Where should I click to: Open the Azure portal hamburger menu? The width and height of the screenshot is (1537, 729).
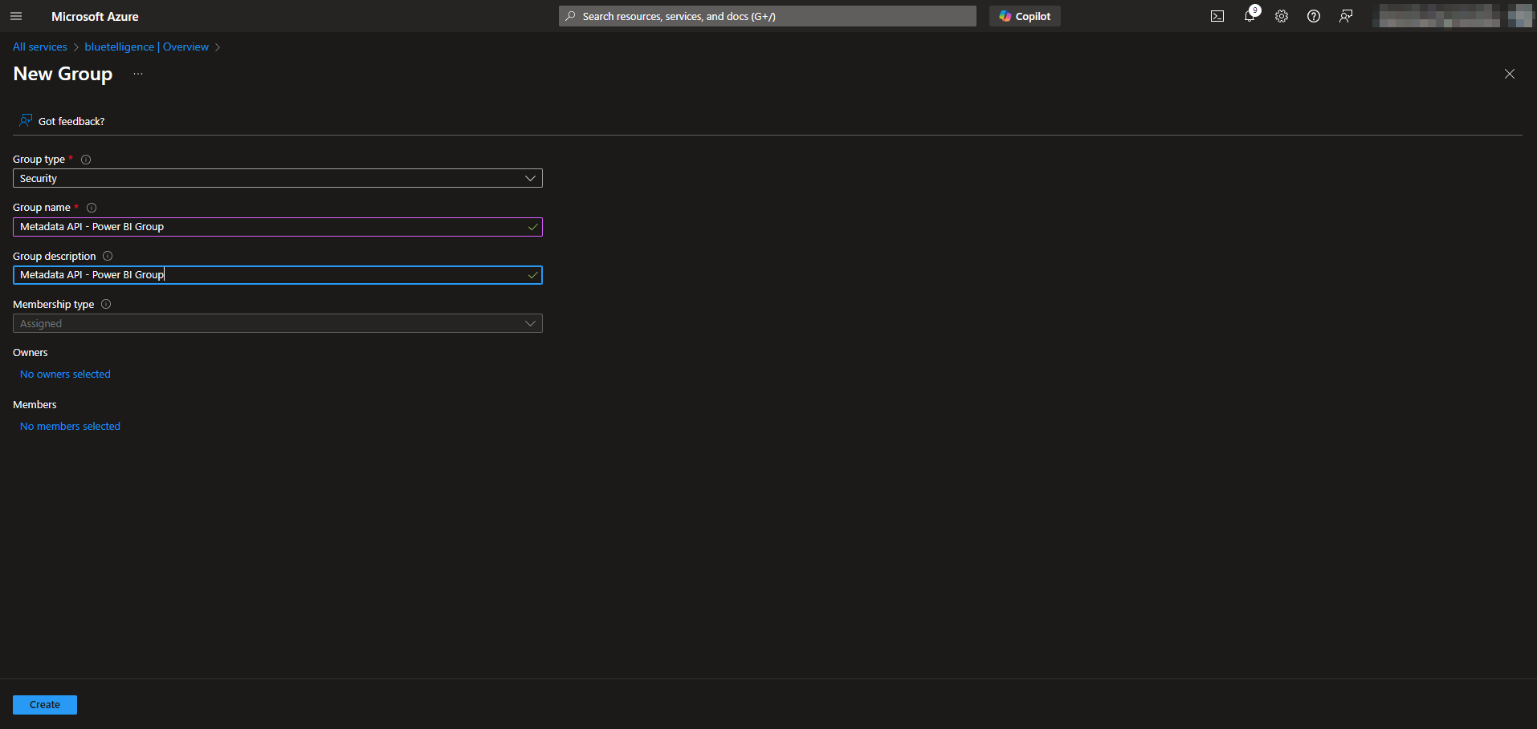point(16,16)
